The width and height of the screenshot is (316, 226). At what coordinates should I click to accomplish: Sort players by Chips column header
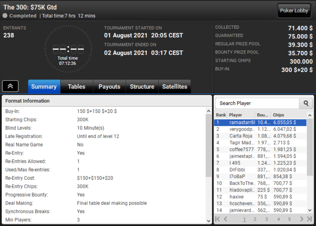[x=278, y=115]
